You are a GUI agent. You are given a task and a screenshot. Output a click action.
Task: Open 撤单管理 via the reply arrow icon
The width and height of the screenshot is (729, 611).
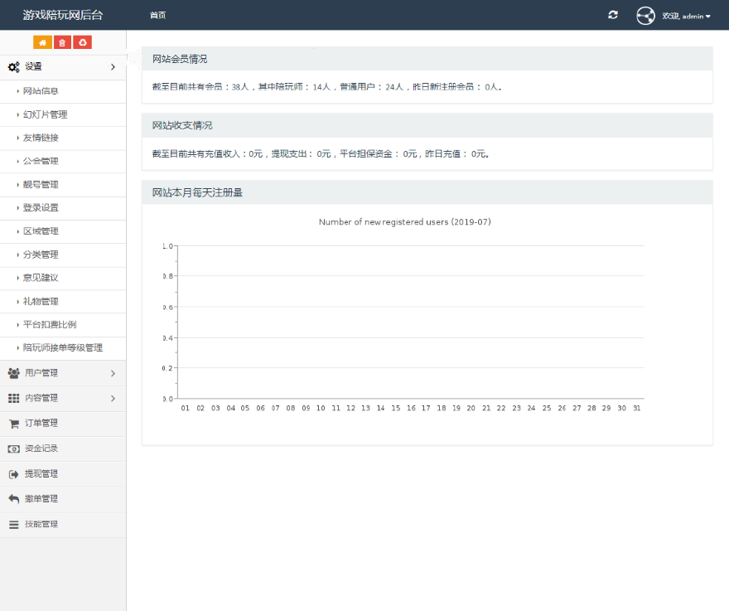pos(13,499)
